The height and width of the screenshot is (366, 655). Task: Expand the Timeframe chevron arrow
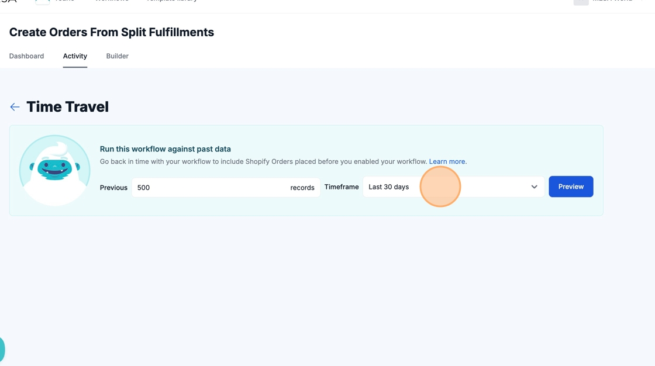coord(534,187)
